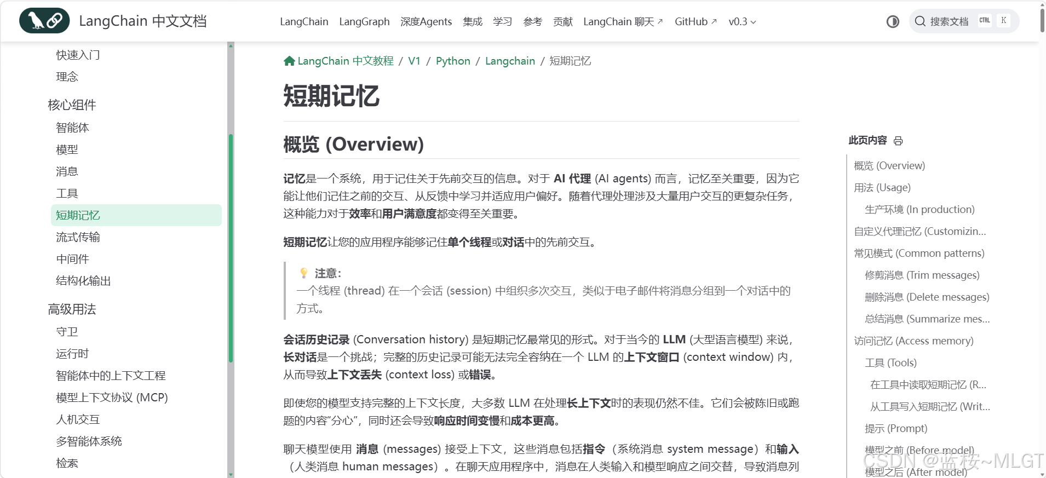Jump to 总结消息 (Summarize mes... section

pyautogui.click(x=927, y=319)
